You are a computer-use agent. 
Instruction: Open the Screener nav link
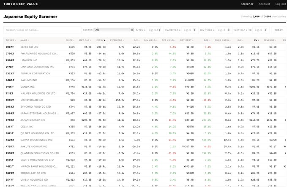(x=247, y=4)
